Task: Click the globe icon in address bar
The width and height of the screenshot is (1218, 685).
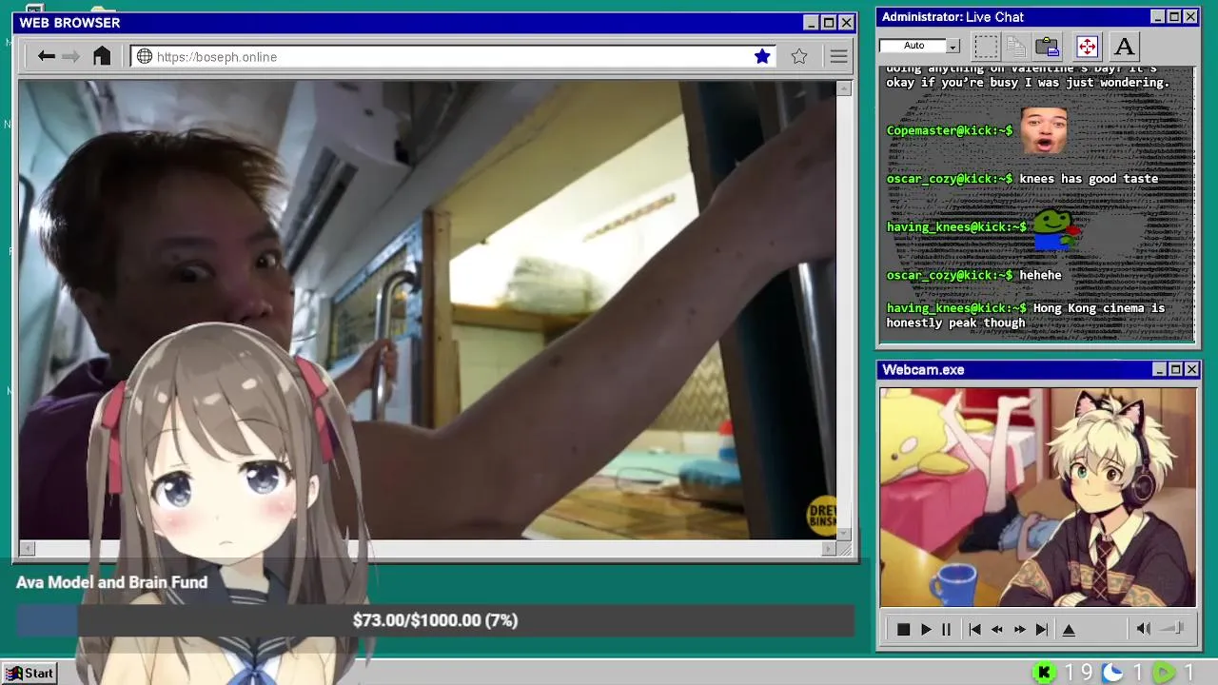Action: click(145, 56)
